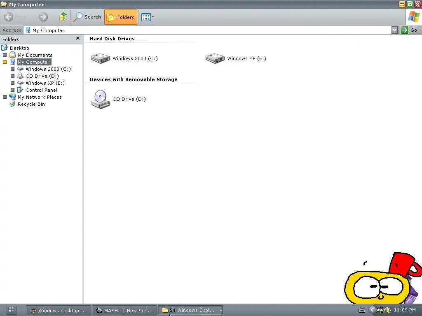The height and width of the screenshot is (316, 422).
Task: Maximize the My Computer window
Action: click(410, 4)
